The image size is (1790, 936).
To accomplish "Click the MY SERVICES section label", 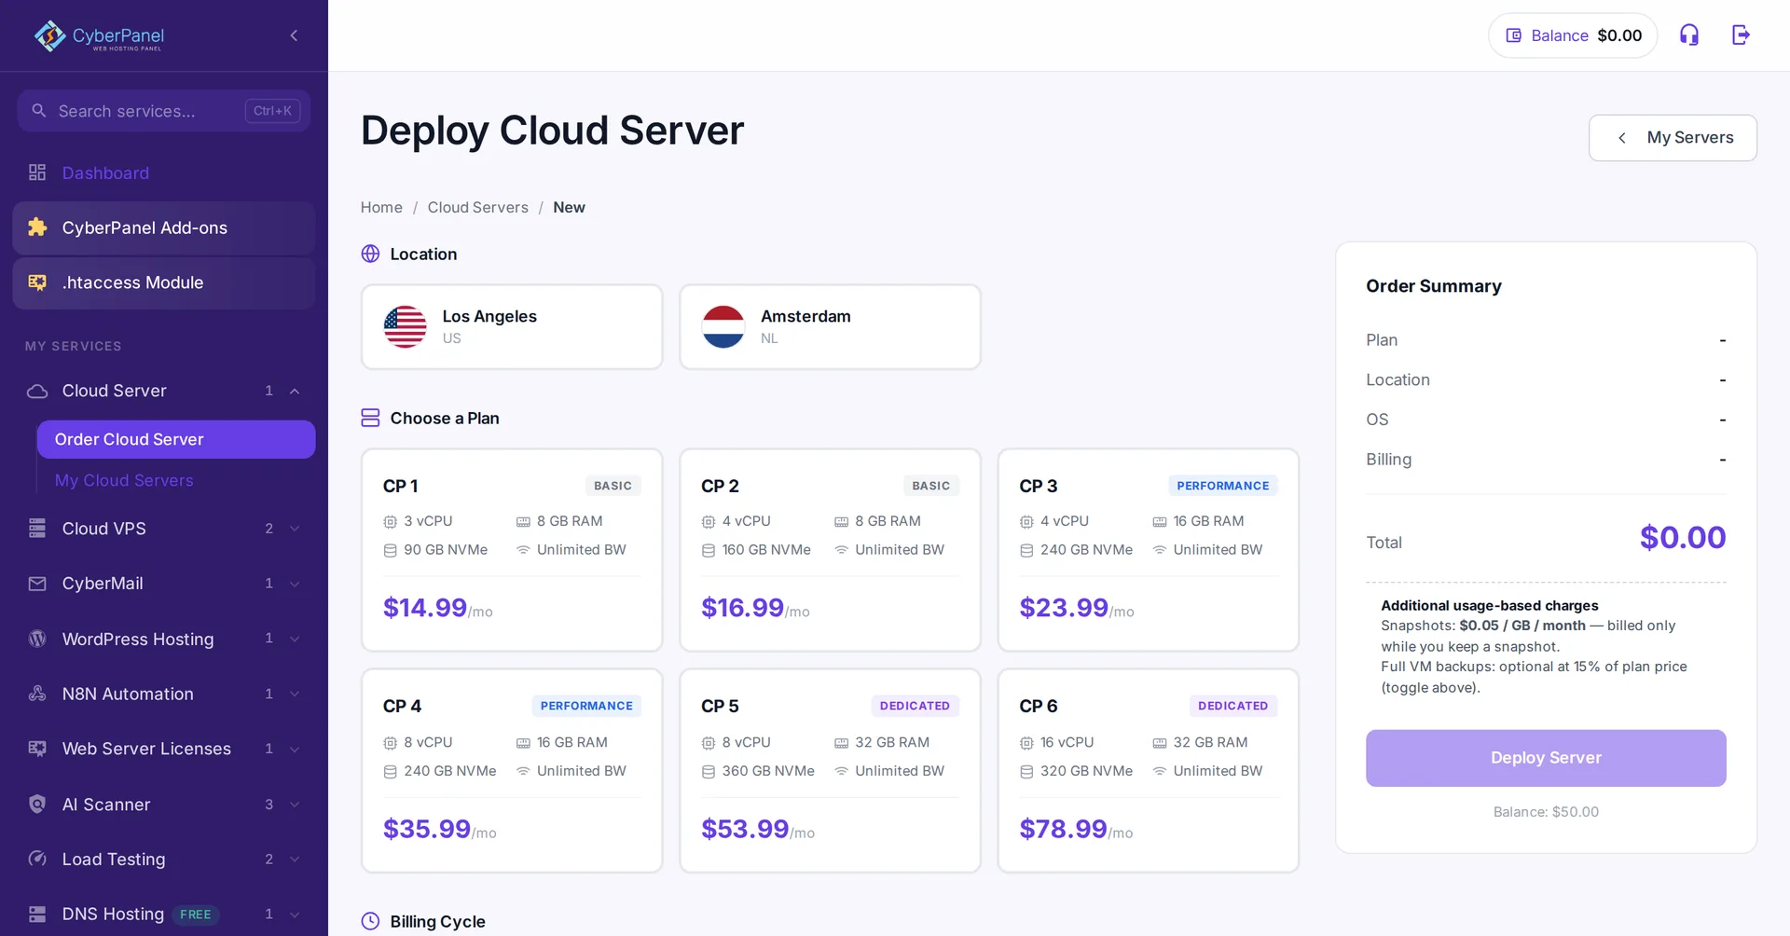I will (73, 346).
